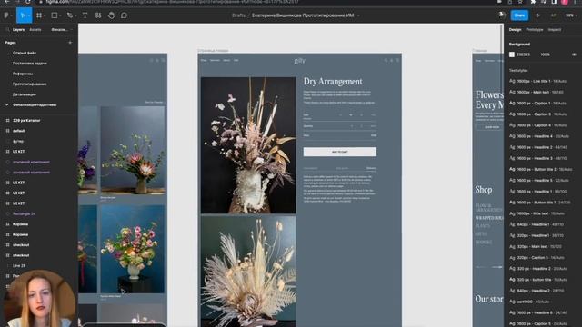The width and height of the screenshot is (582, 327).
Task: Open file title dropdown chevron
Action: pyautogui.click(x=358, y=15)
